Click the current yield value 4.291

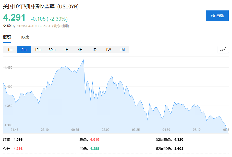pyautogui.click(x=14, y=17)
